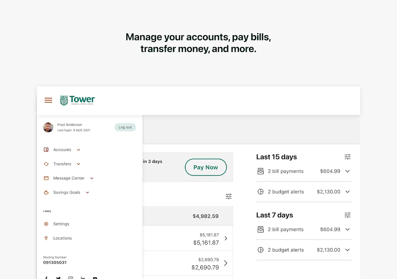This screenshot has height=279, width=397.
Task: Open filter sliders for Last 15 days
Action: click(x=347, y=157)
